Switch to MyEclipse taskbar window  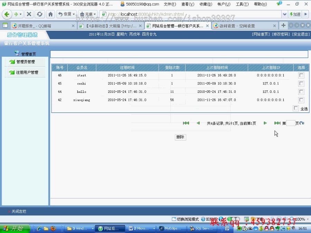click(x=171, y=229)
